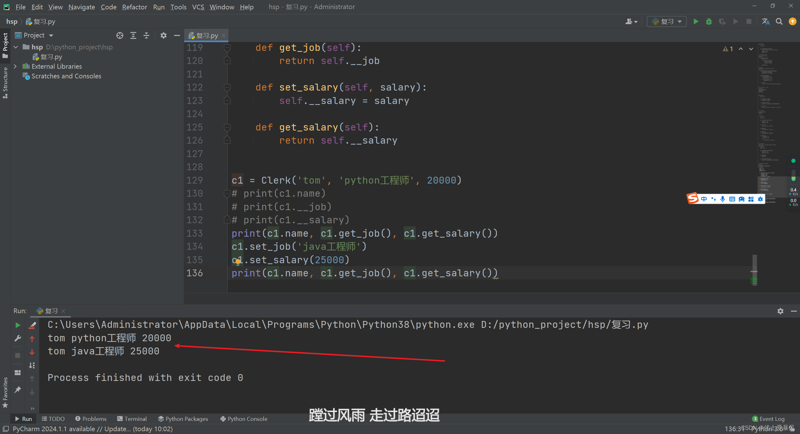Image resolution: width=800 pixels, height=434 pixels.
Task: Close the 复习 run tab
Action: (63, 311)
